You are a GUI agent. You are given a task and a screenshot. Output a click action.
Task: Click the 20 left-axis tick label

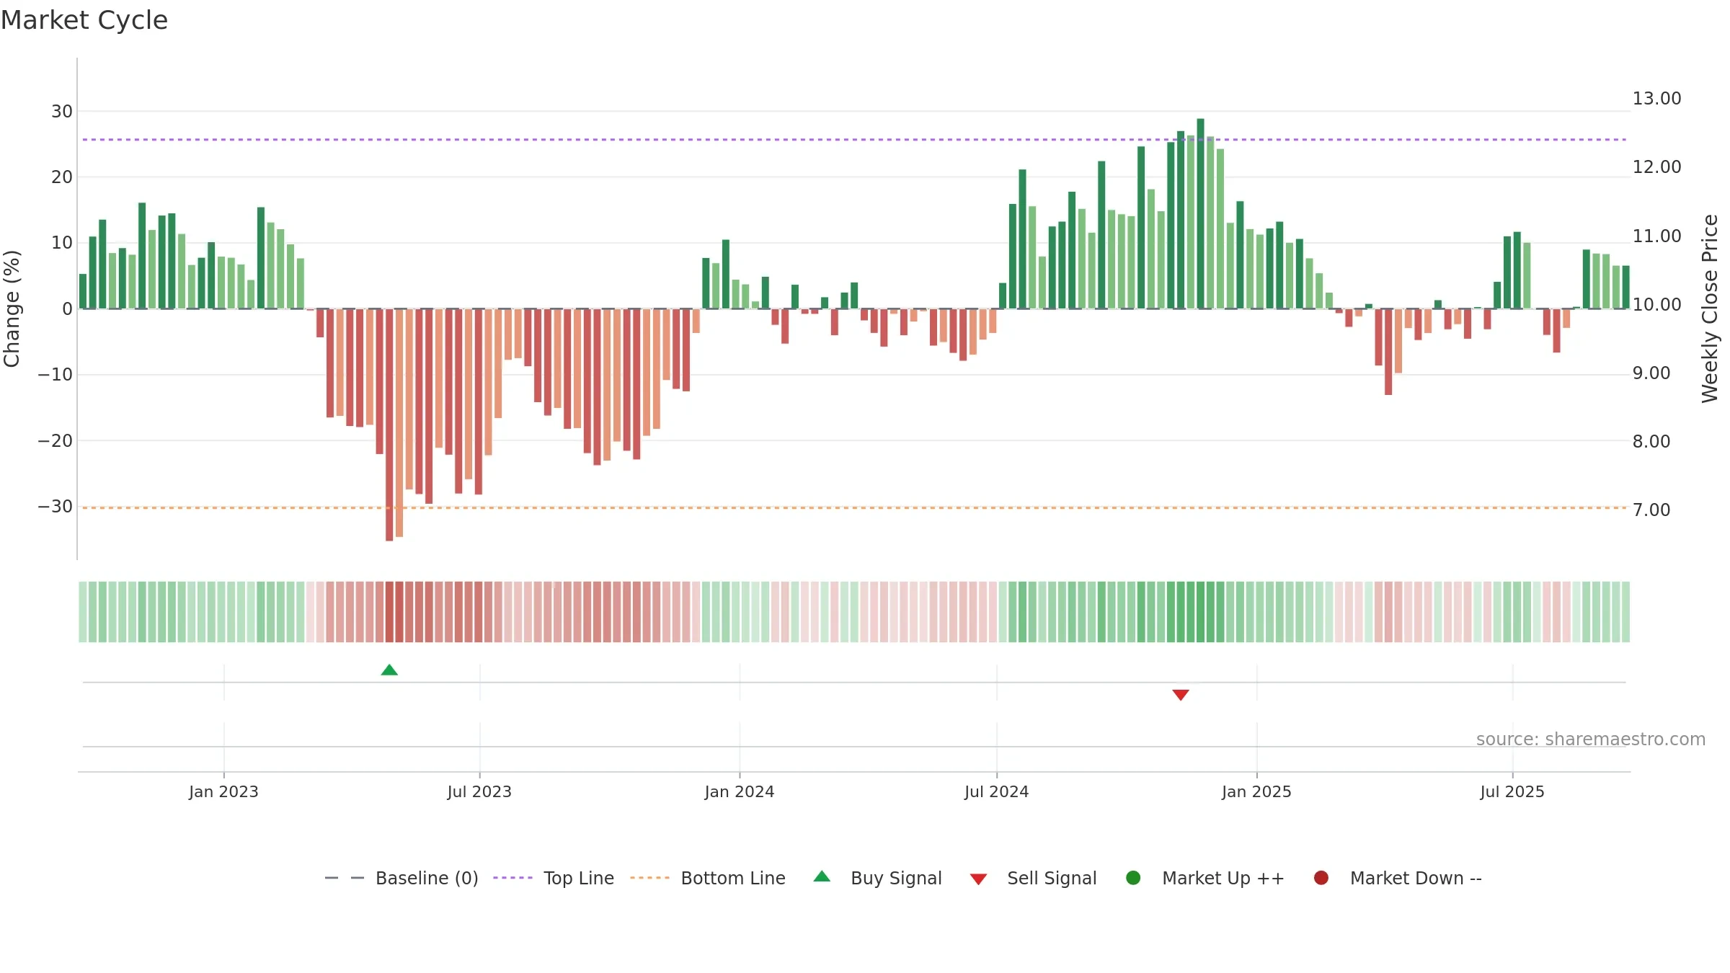(x=62, y=177)
